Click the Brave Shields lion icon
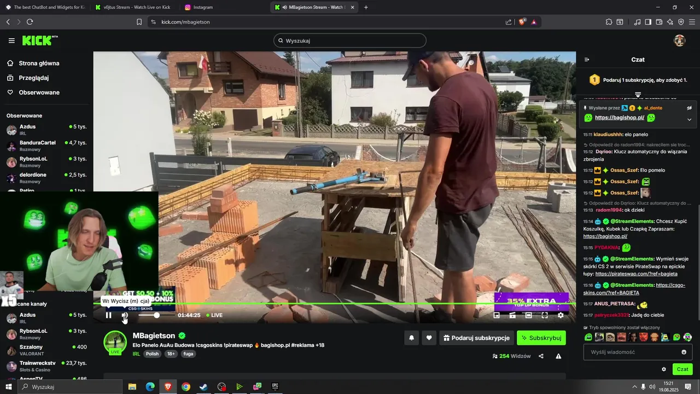The height and width of the screenshot is (394, 700). 522,22
